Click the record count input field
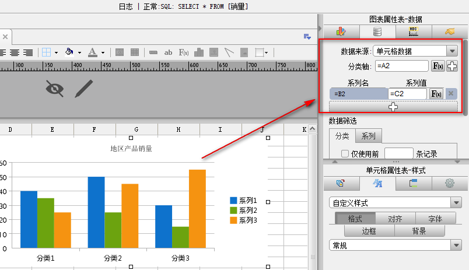This screenshot has height=270, width=469. 399,153
